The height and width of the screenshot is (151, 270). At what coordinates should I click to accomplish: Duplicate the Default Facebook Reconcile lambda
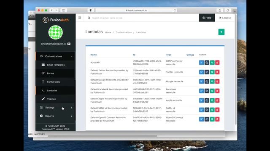(207, 91)
